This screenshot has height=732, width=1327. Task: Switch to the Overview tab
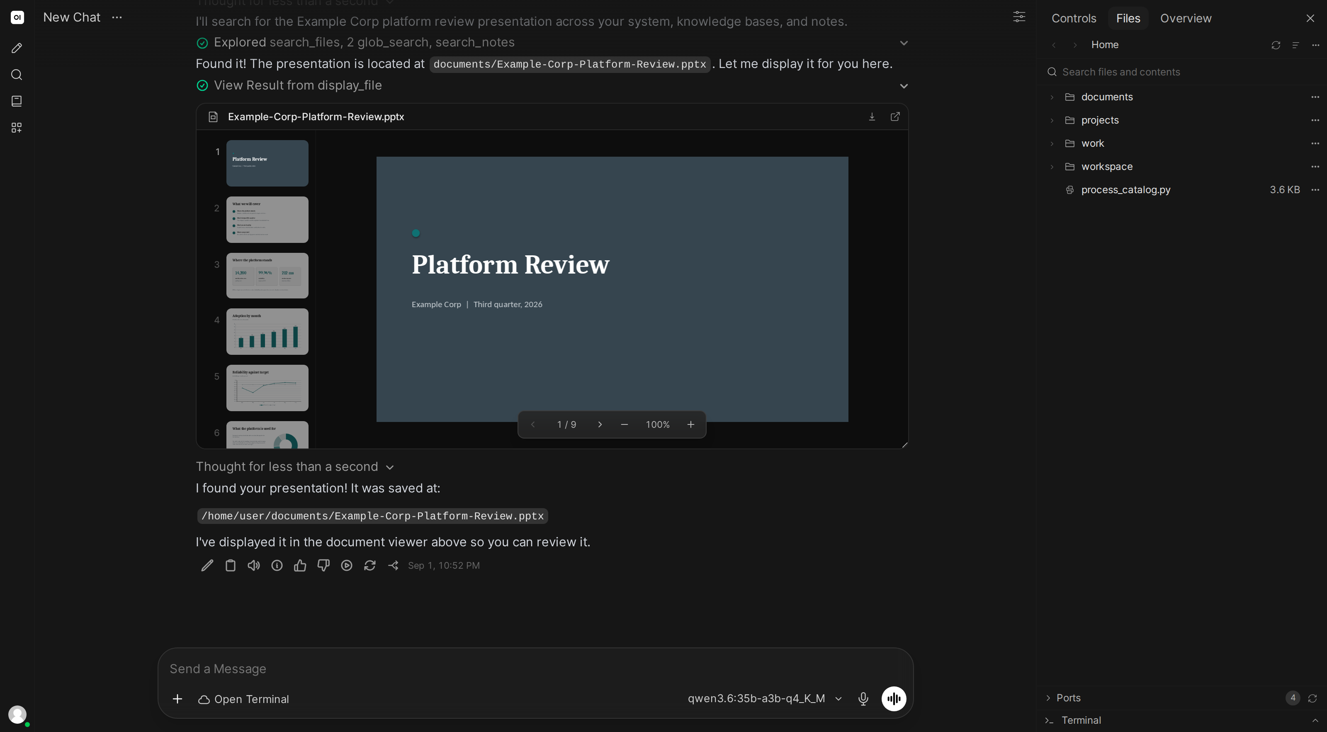click(1185, 19)
